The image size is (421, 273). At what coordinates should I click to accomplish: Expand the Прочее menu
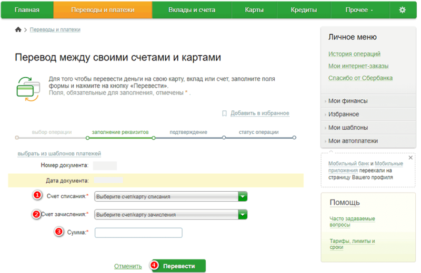[359, 10]
